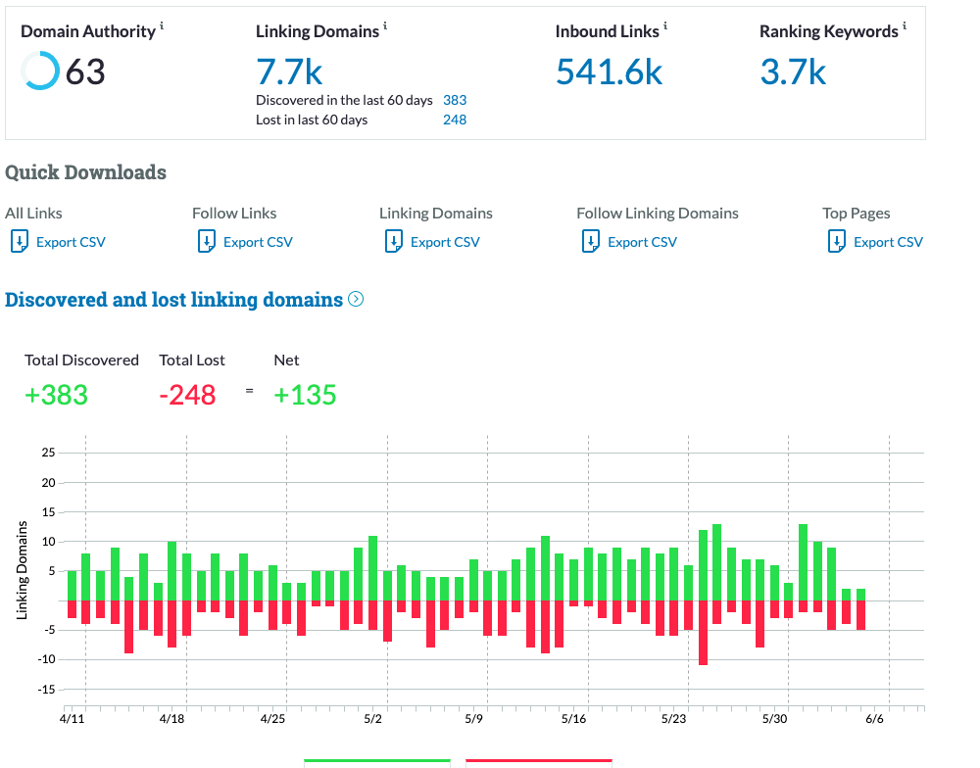Open the 3.7k Ranking Keywords figure

793,72
